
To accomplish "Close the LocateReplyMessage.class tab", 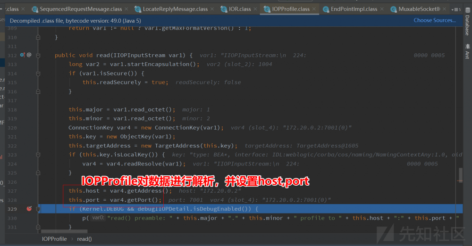I will click(212, 9).
